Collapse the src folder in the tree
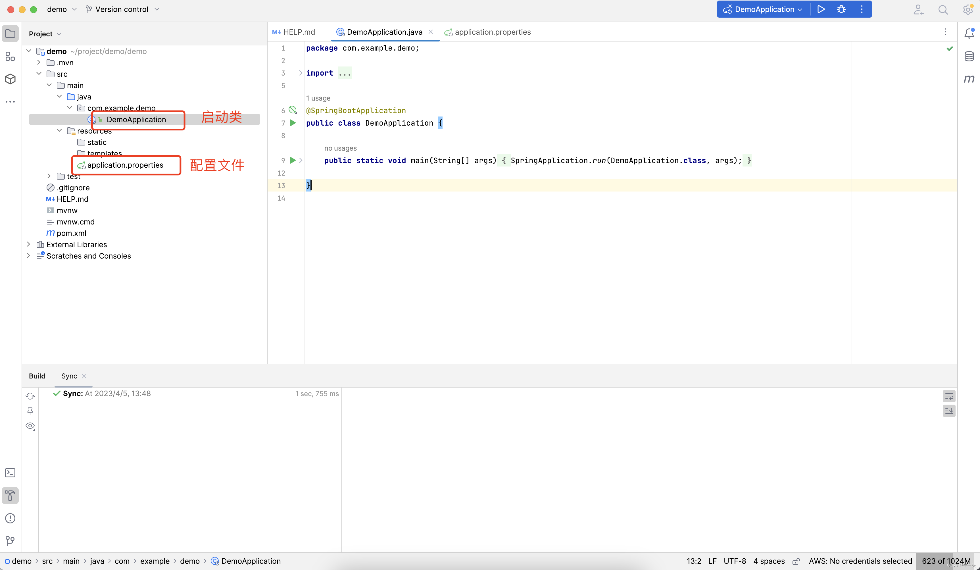This screenshot has width=980, height=570. pos(39,74)
